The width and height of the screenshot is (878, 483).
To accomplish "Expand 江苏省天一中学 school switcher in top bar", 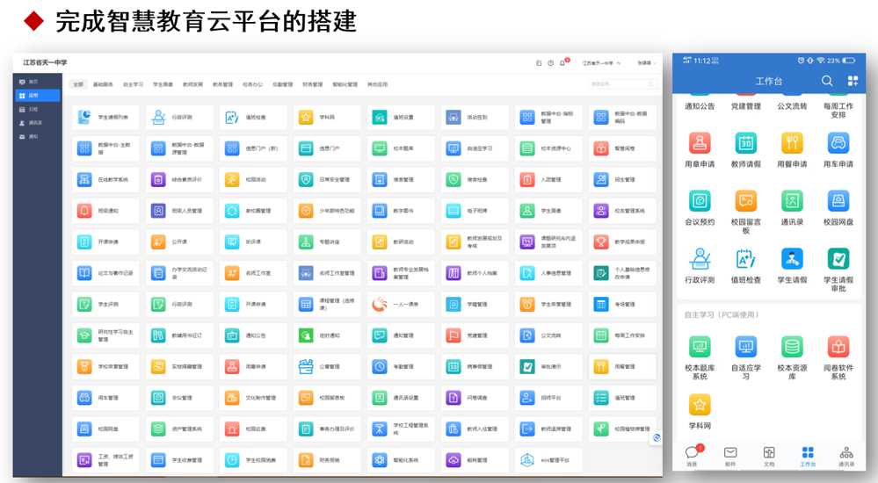I will click(601, 63).
